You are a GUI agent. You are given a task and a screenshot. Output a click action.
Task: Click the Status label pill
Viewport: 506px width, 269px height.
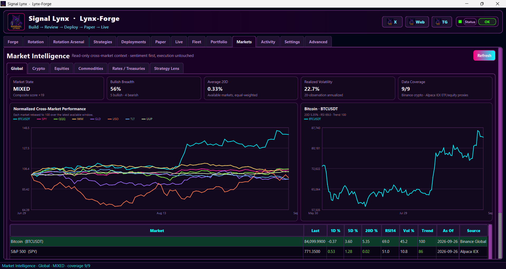pos(470,22)
